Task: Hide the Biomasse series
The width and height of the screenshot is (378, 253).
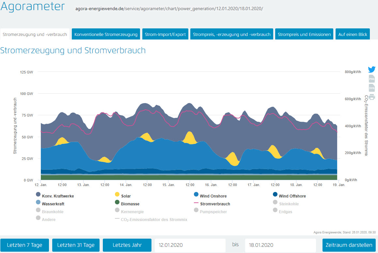Action: pyautogui.click(x=130, y=204)
